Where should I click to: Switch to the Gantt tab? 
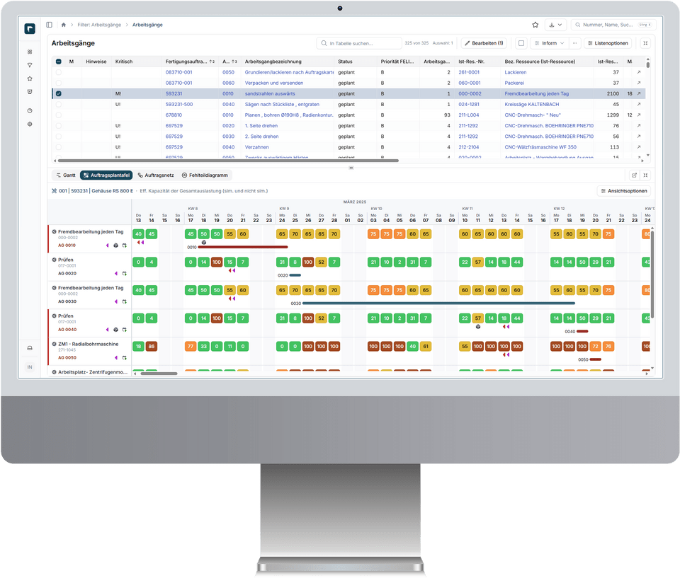[66, 175]
